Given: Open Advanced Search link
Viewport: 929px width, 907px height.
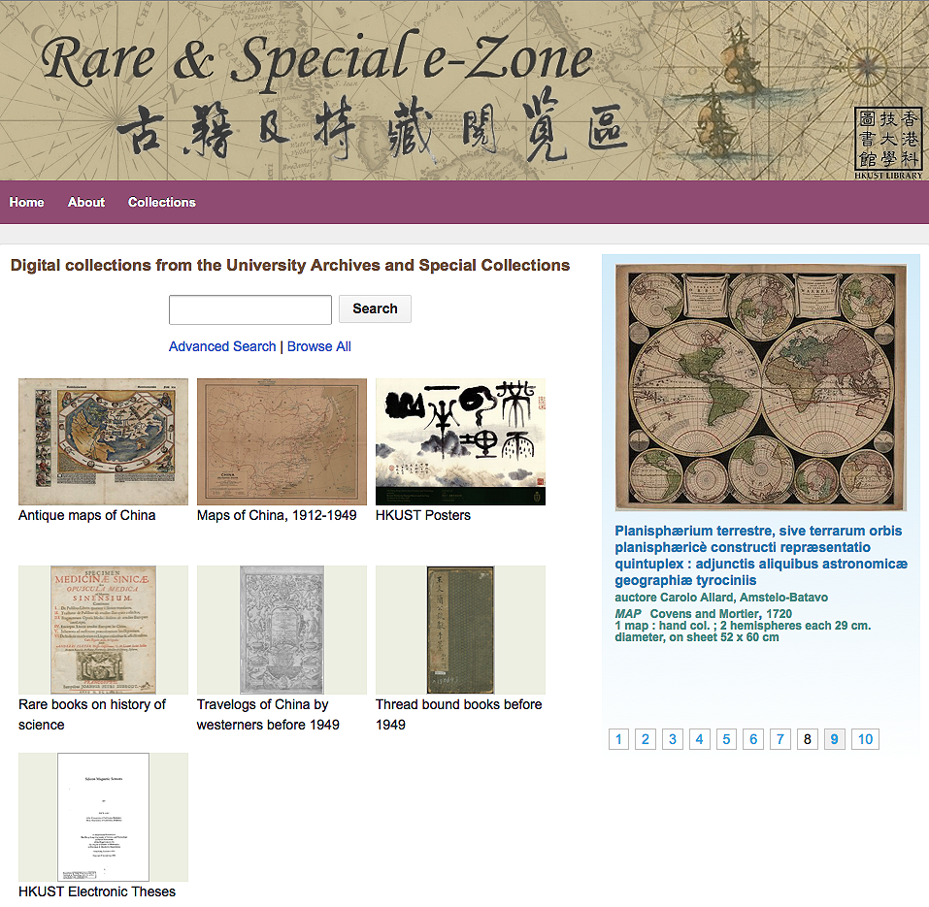Looking at the screenshot, I should click(x=222, y=346).
